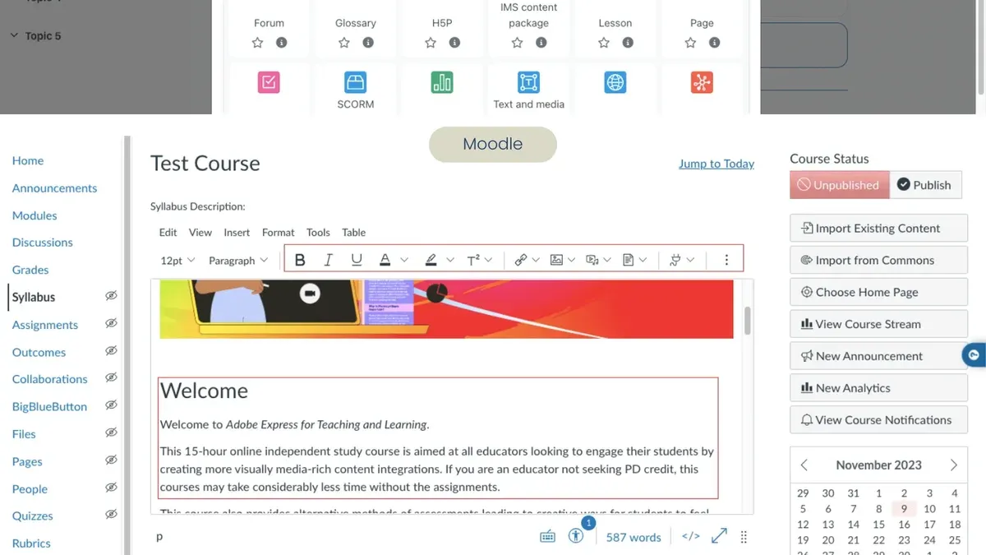This screenshot has width=986, height=555.
Task: Expand the document options dropdown arrow
Action: point(643,260)
